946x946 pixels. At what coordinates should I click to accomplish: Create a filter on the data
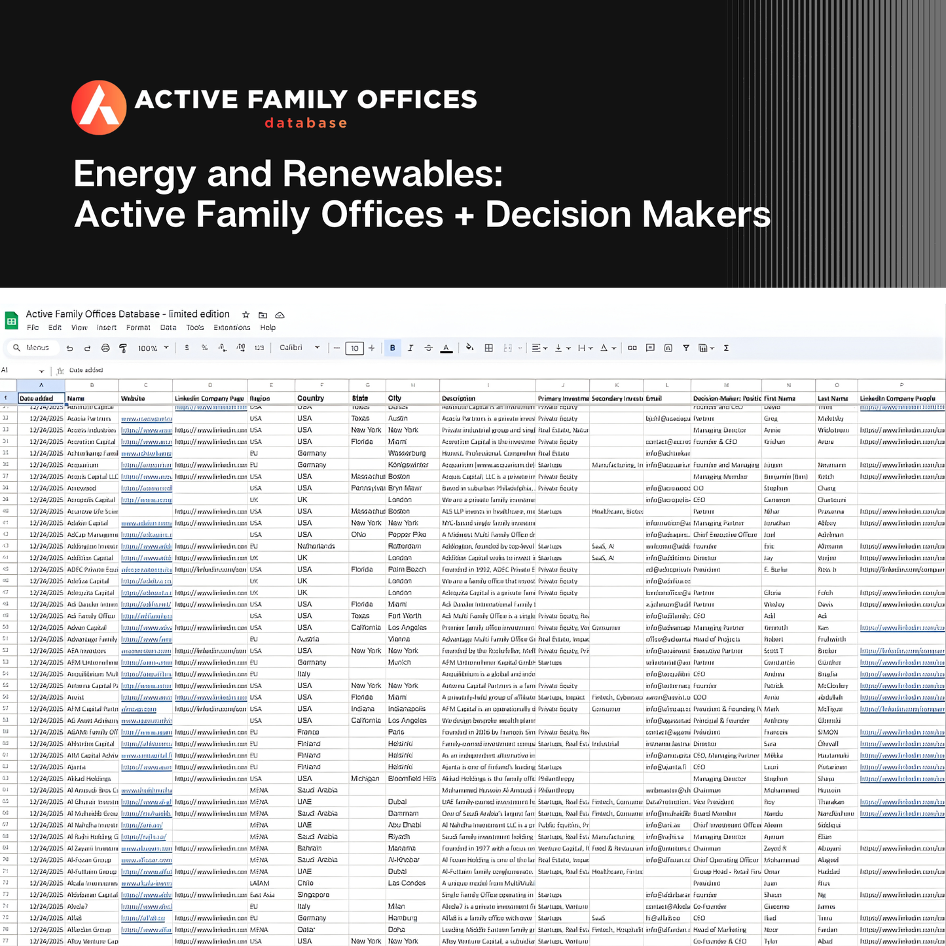685,348
